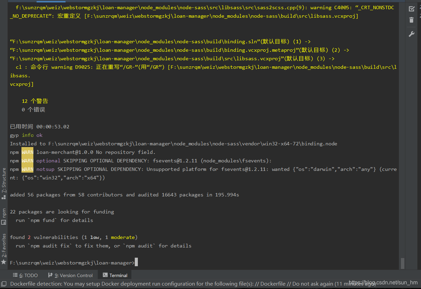The width and height of the screenshot is (421, 289).
Task: Click the terminal scrollbar thumb
Action: 403,263
